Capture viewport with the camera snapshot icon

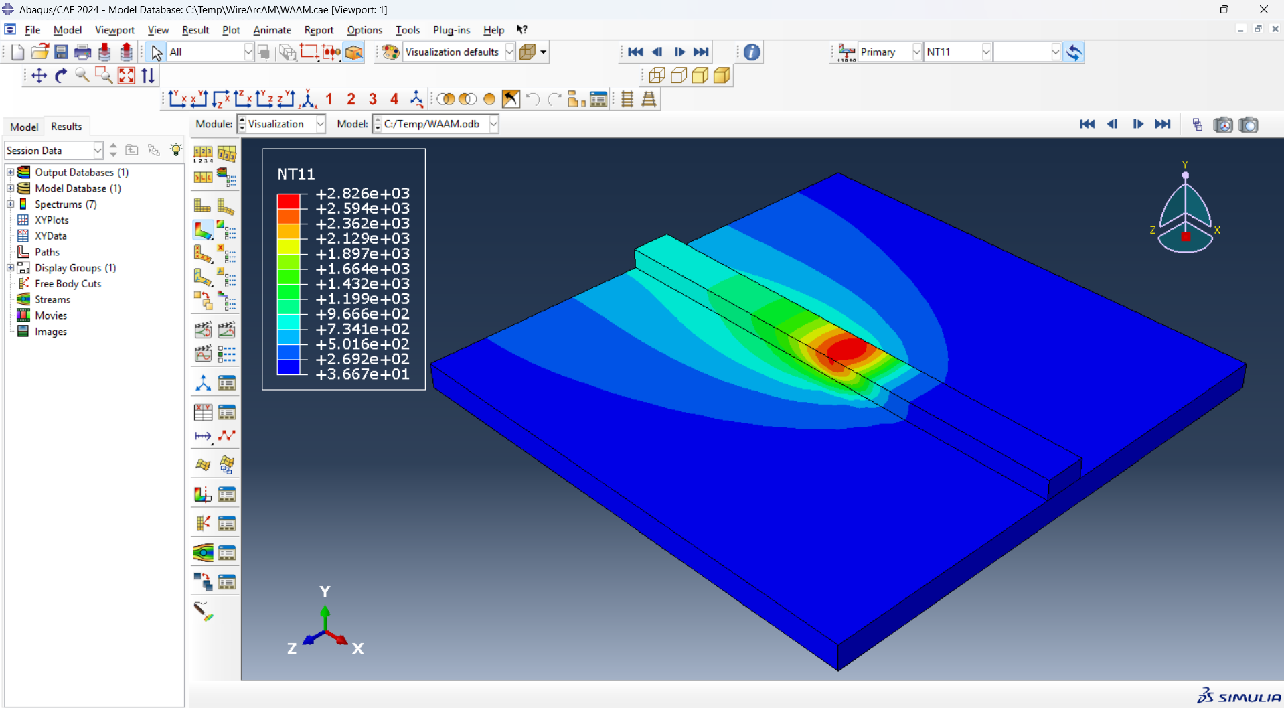[1249, 125]
